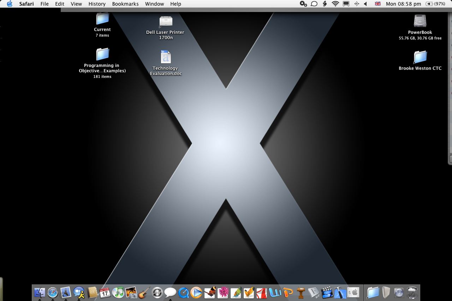The height and width of the screenshot is (301, 452).
Task: Open iChat AV with the running-man icon
Action: tap(79, 293)
